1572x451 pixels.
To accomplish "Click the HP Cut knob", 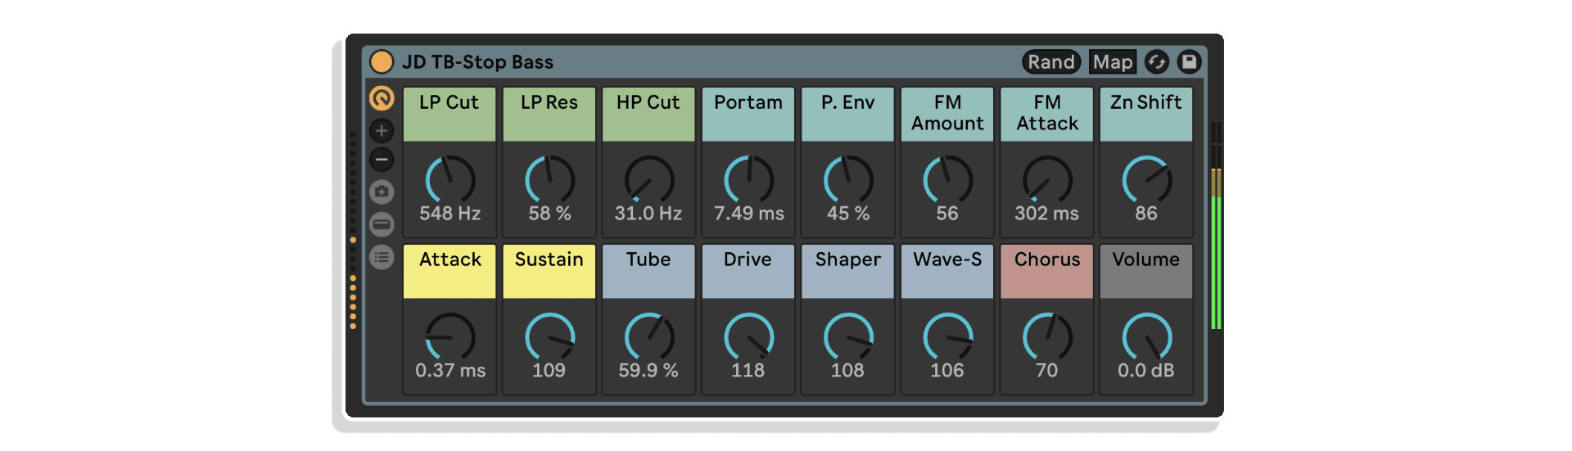I will pos(648,180).
